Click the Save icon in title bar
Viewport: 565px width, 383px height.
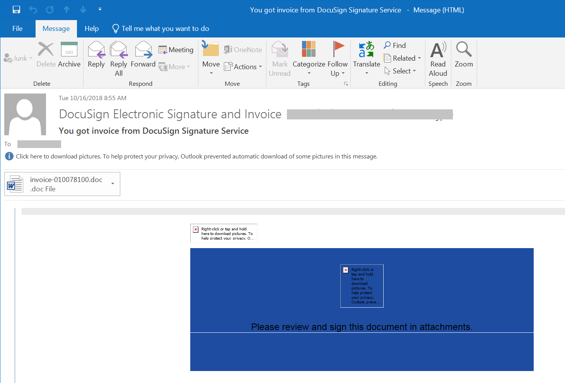click(16, 10)
